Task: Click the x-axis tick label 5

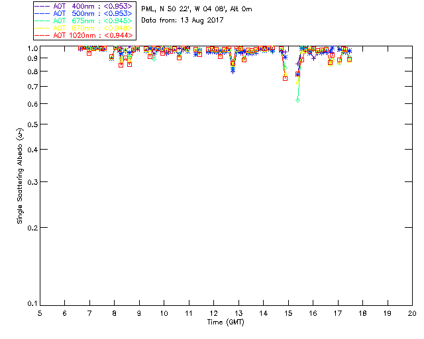Action: tap(40, 313)
